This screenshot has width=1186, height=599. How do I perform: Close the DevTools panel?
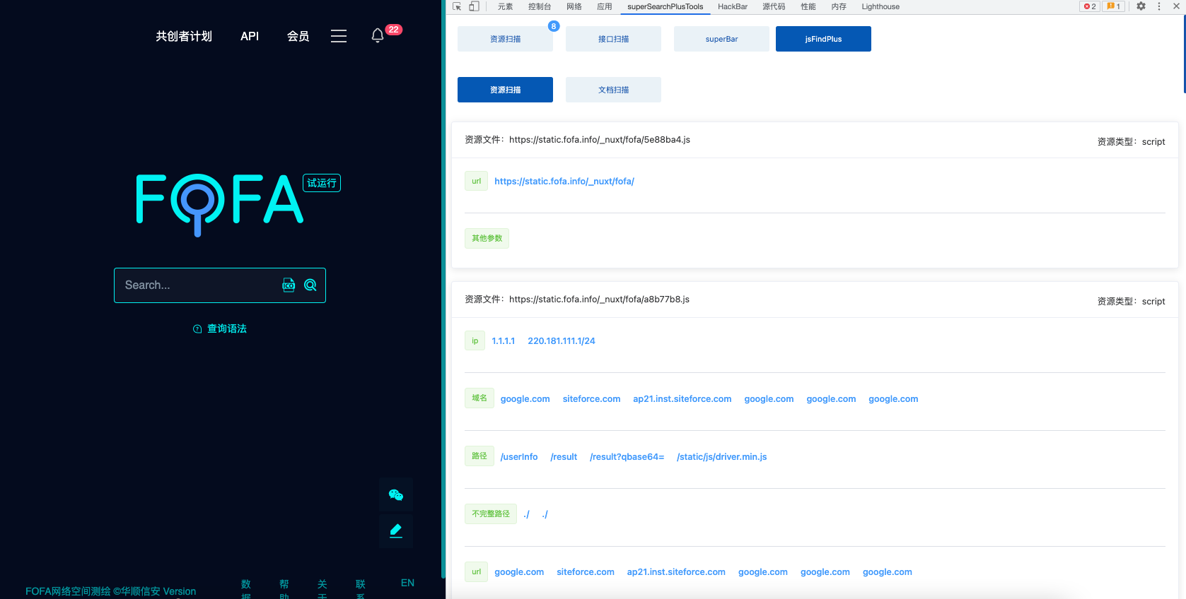point(1176,6)
